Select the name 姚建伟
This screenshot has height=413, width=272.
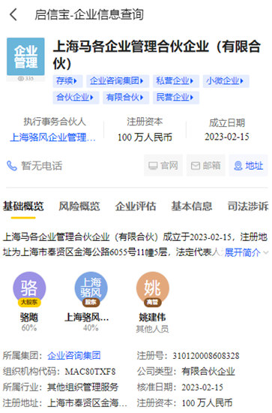(152, 317)
